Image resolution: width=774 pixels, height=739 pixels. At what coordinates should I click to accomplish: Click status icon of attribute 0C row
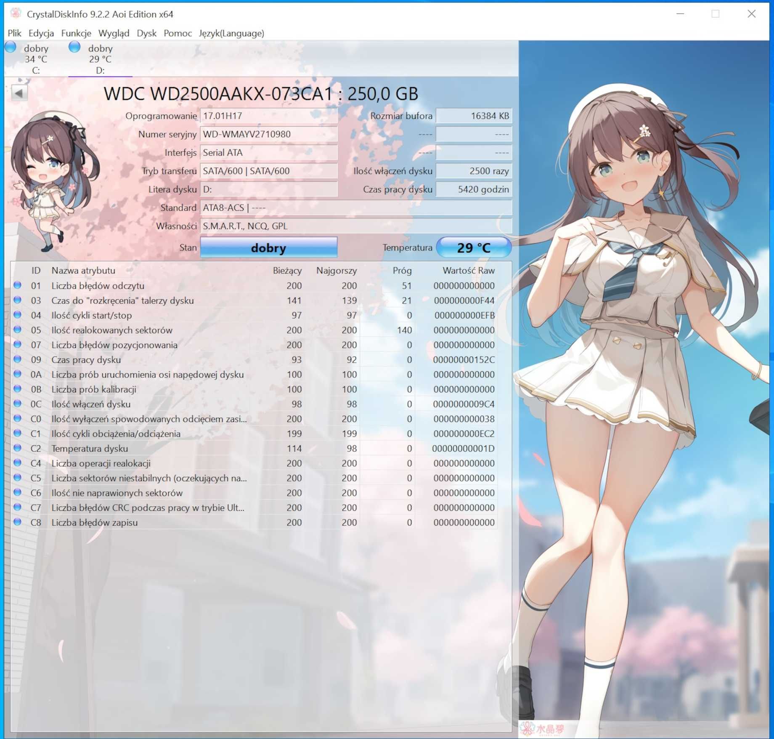click(x=17, y=404)
